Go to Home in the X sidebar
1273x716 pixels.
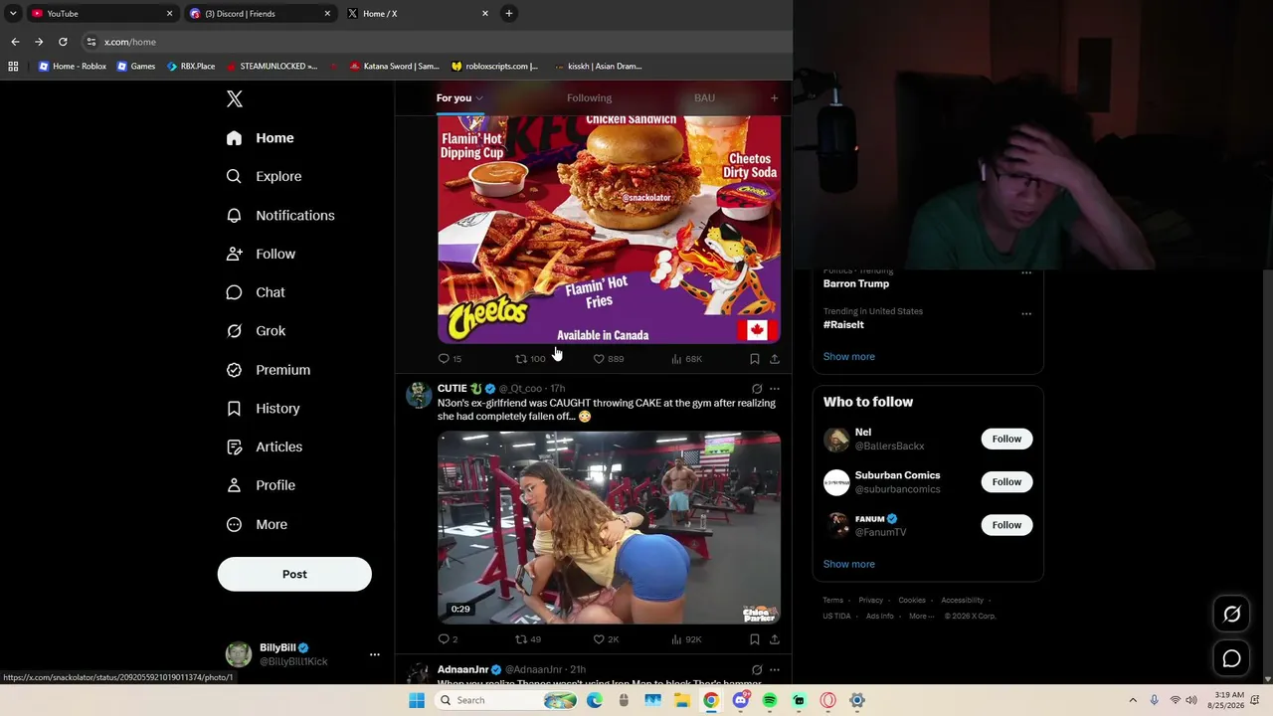pyautogui.click(x=260, y=138)
